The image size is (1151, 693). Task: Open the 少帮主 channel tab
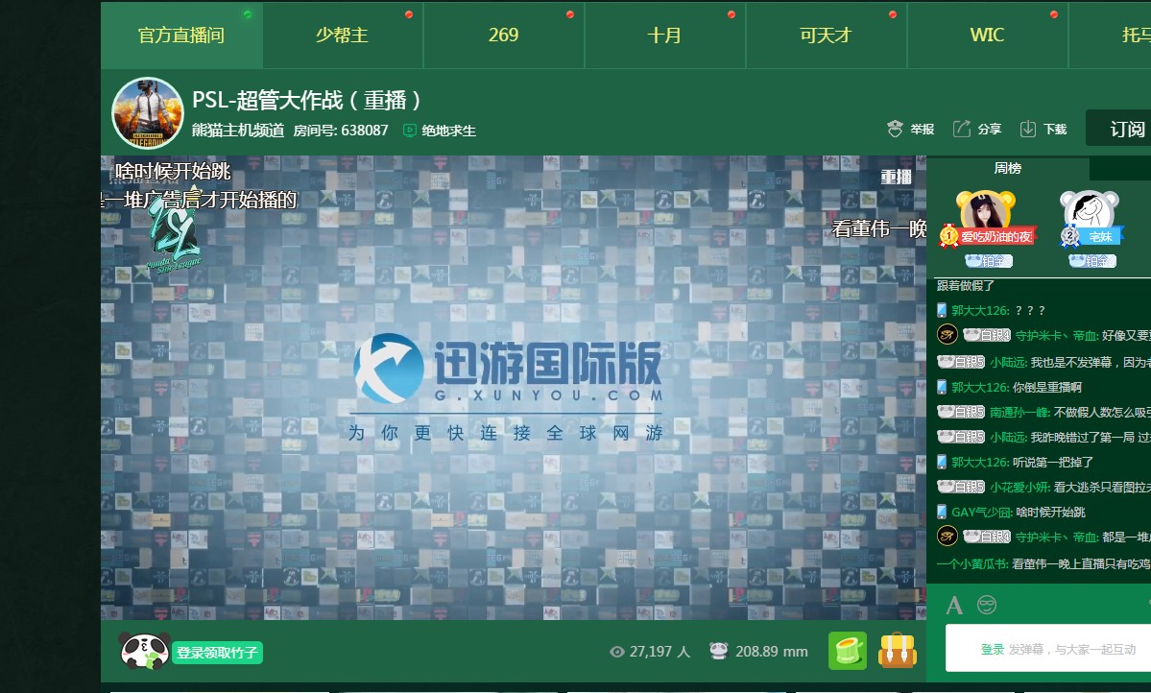pos(342,36)
